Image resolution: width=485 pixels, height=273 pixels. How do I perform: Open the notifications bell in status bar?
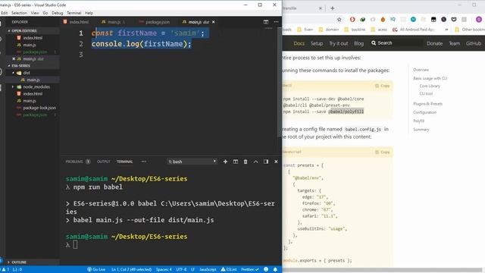pyautogui.click(x=275, y=270)
